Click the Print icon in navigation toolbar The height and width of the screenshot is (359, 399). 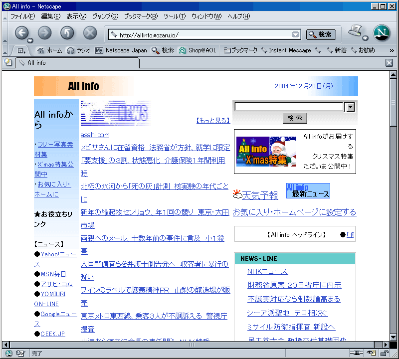[355, 30]
